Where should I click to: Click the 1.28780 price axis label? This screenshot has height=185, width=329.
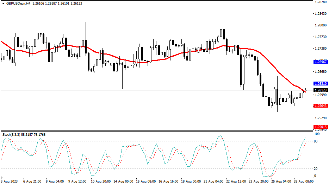click(321, 2)
